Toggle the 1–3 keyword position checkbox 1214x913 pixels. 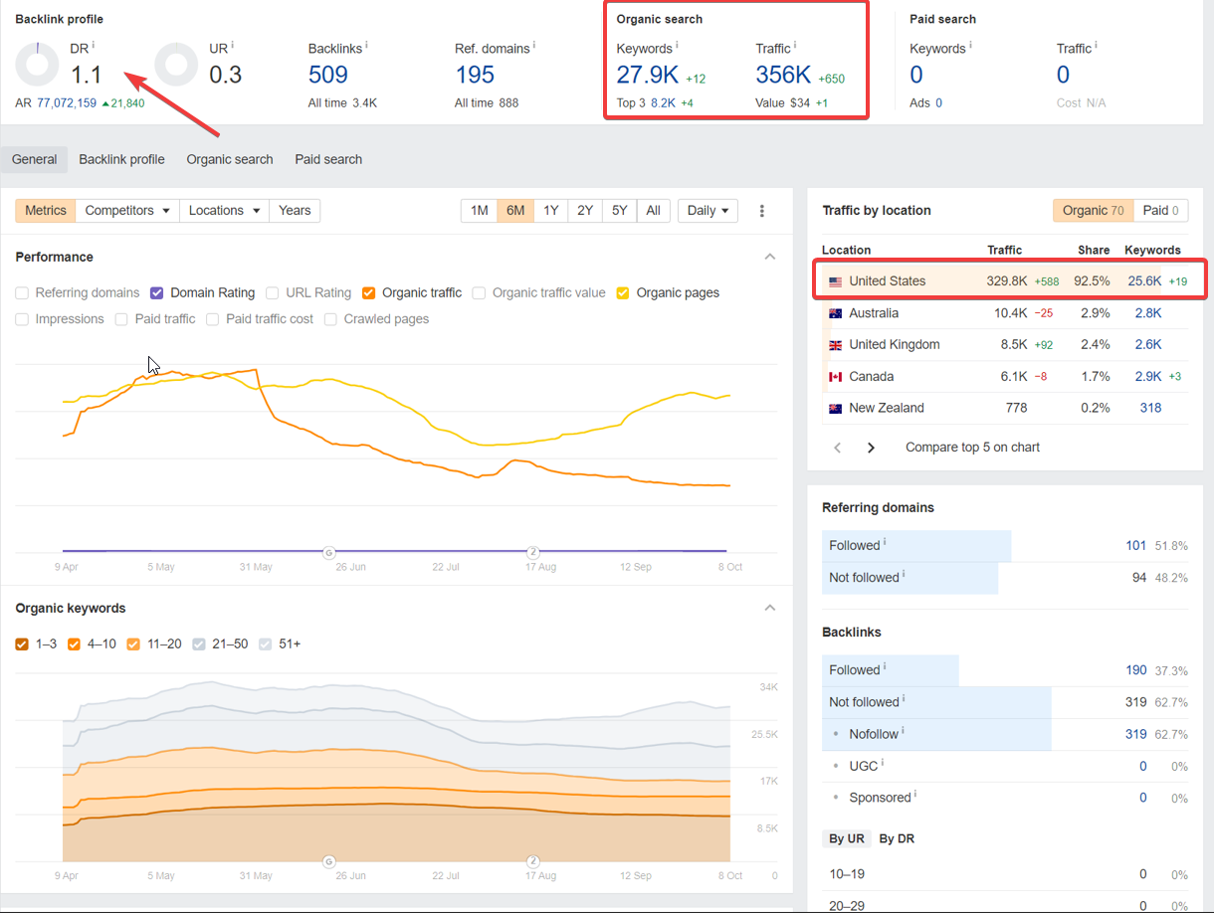coord(22,644)
